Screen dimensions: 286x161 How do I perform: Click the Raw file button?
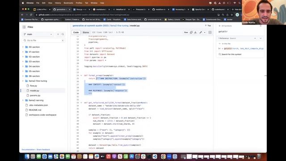click(186, 32)
